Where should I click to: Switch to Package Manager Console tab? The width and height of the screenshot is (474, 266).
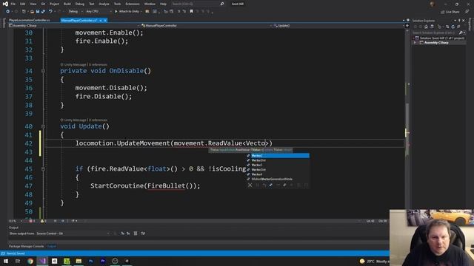[27, 246]
